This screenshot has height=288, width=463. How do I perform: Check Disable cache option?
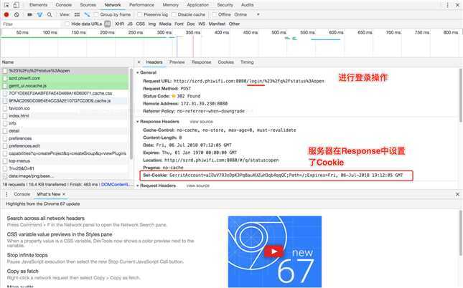tap(174, 14)
